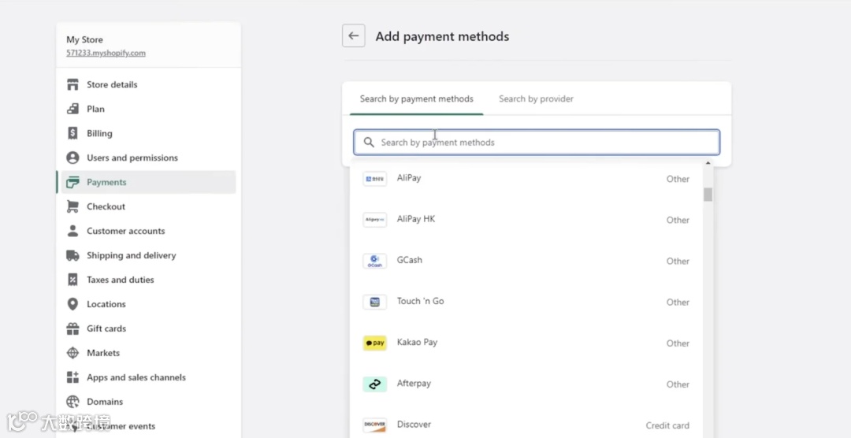
Task: Click the Plan icon in sidebar
Action: click(72, 109)
